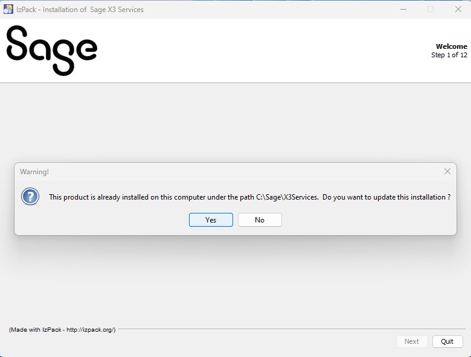
Task: Click the Sage logo in the header
Action: pyautogui.click(x=52, y=51)
